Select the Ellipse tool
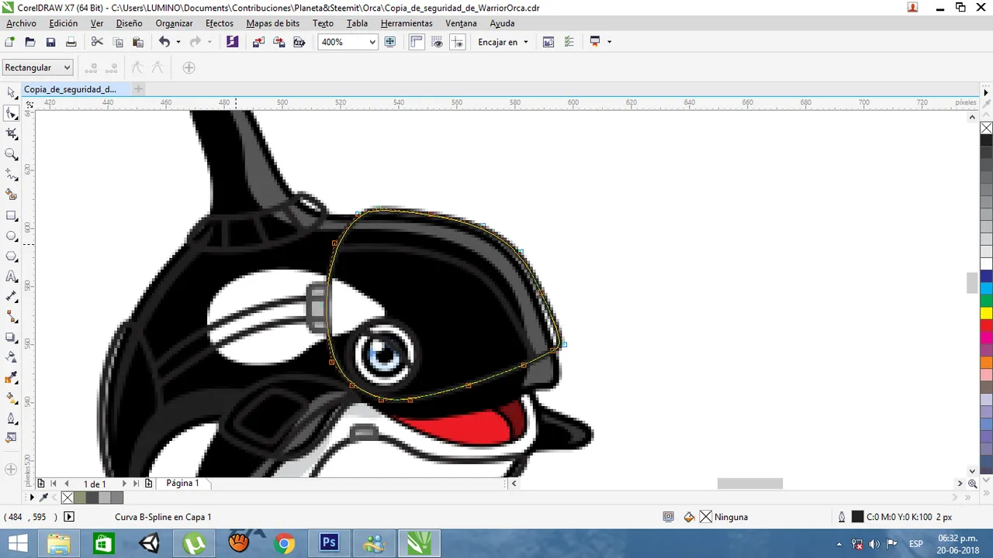 tap(12, 236)
